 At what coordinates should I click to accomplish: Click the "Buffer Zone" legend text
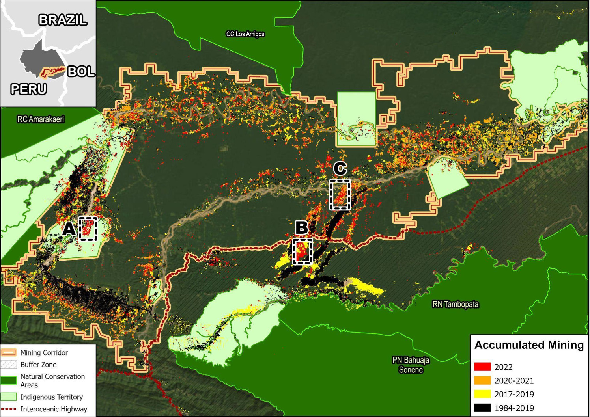(x=39, y=365)
